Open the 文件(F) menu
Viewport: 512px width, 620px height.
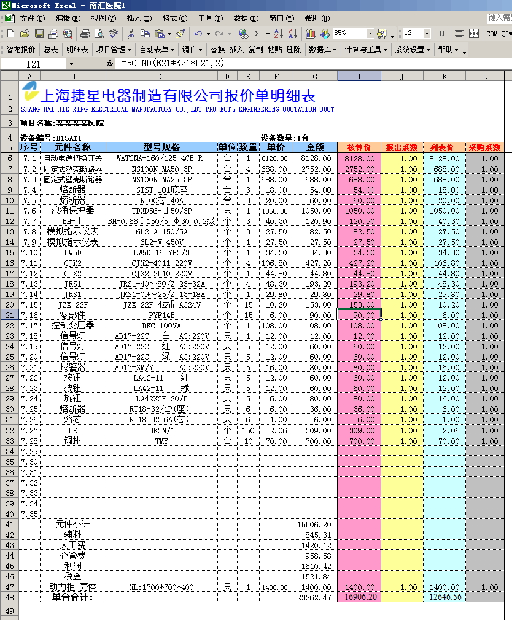(x=33, y=18)
